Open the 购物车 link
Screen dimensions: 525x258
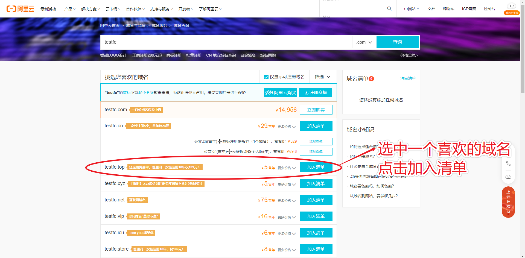448,9
